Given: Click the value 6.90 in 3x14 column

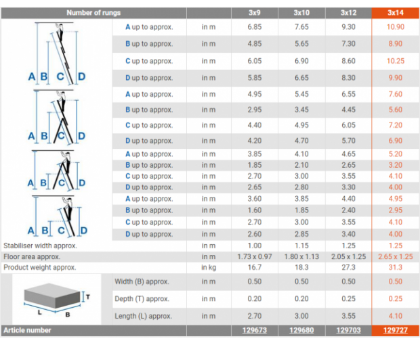Looking at the screenshot, I should point(396,141).
